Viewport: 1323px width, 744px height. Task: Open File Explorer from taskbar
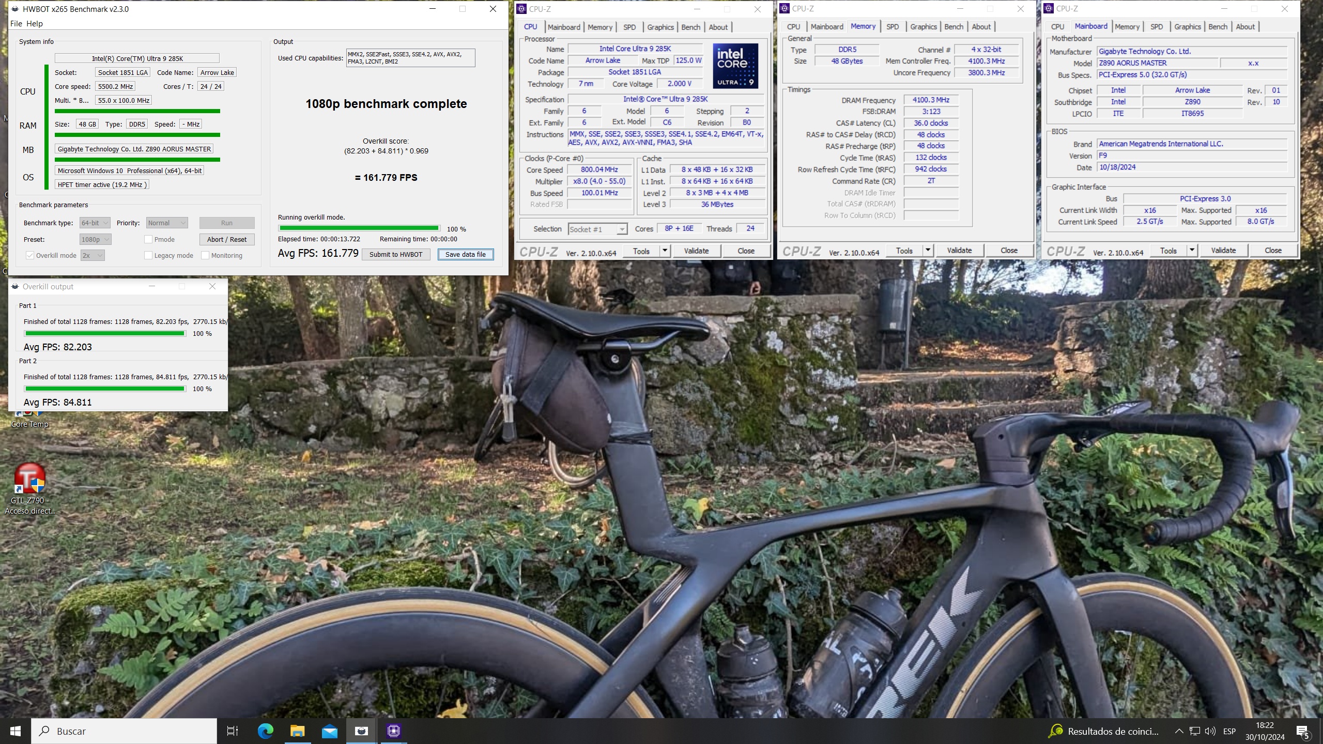coord(297,731)
